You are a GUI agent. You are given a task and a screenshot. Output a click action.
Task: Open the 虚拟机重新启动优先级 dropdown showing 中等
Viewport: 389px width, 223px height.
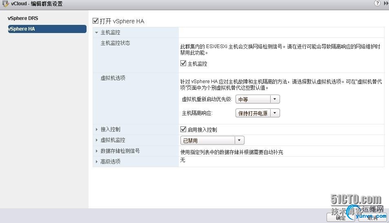click(258, 99)
